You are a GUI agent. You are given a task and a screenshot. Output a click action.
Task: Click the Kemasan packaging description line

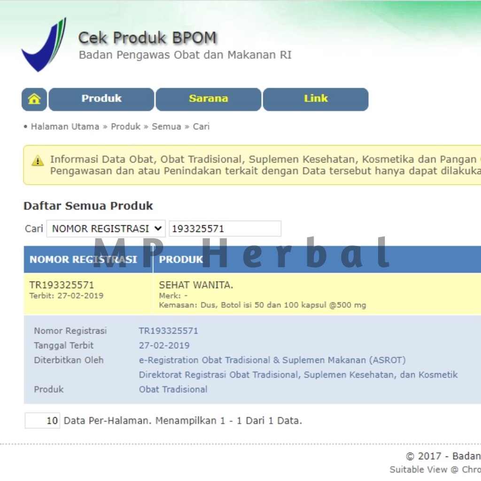tap(263, 305)
